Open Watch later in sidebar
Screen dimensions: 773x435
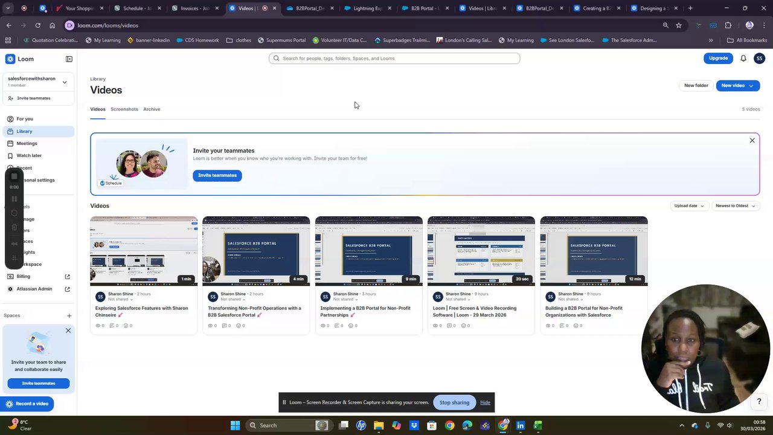click(39, 155)
